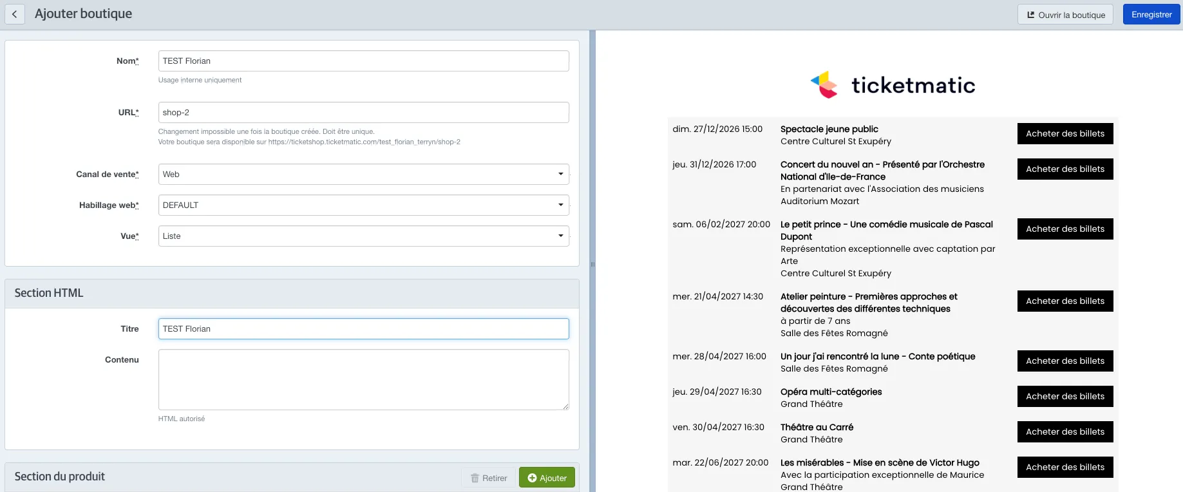Buy tickets for Concert du nouvel an
Screen dimensions: 1183x492
click(x=1065, y=169)
